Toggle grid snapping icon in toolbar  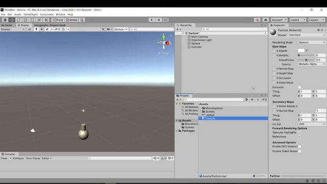pos(82,20)
